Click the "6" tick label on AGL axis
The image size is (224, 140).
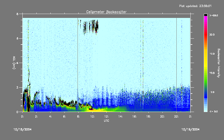(17, 38)
